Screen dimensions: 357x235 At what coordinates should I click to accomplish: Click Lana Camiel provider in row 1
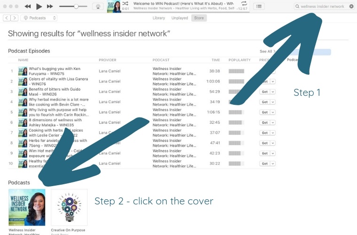coord(109,71)
